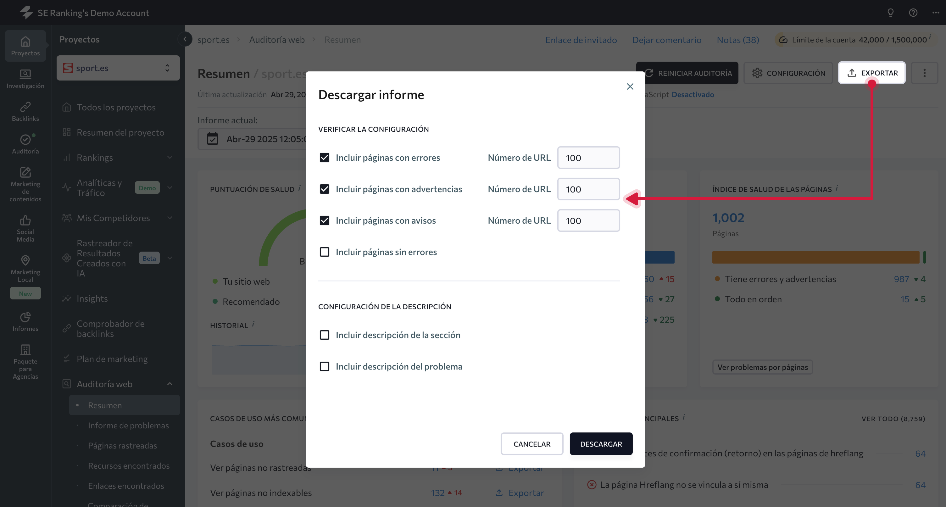Open Todos los proyectos
946x507 pixels.
click(x=116, y=107)
